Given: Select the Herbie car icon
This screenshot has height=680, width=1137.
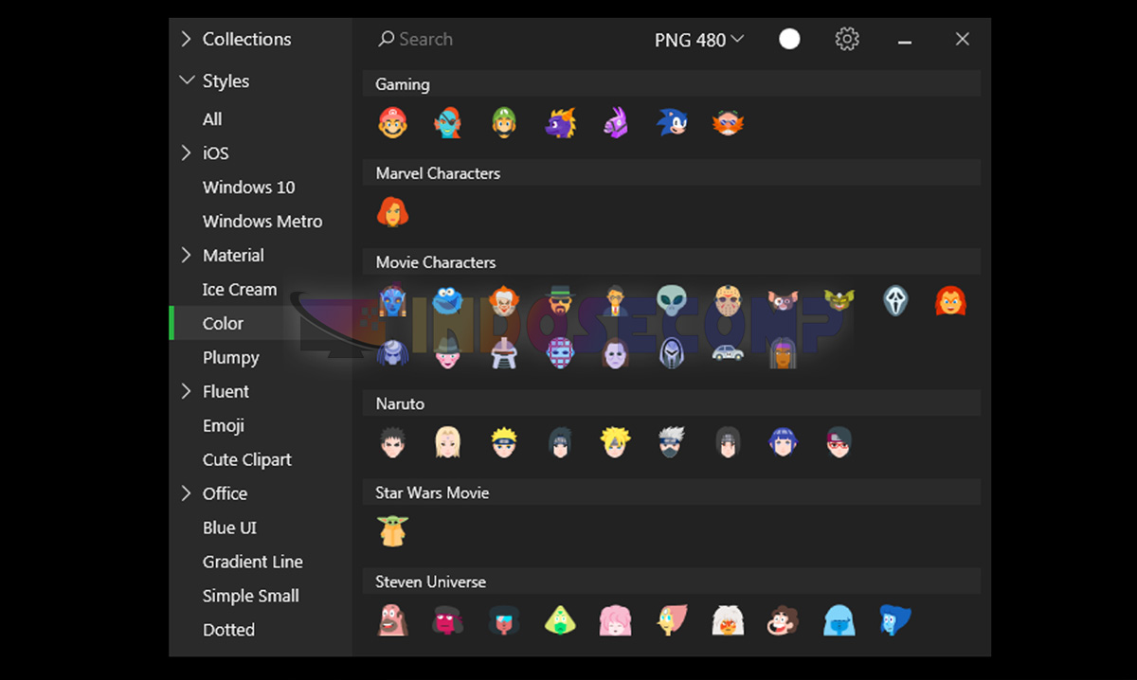Looking at the screenshot, I should click(x=728, y=353).
